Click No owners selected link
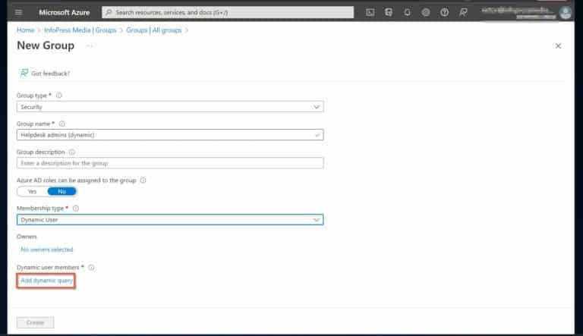This screenshot has width=583, height=336. (x=47, y=250)
